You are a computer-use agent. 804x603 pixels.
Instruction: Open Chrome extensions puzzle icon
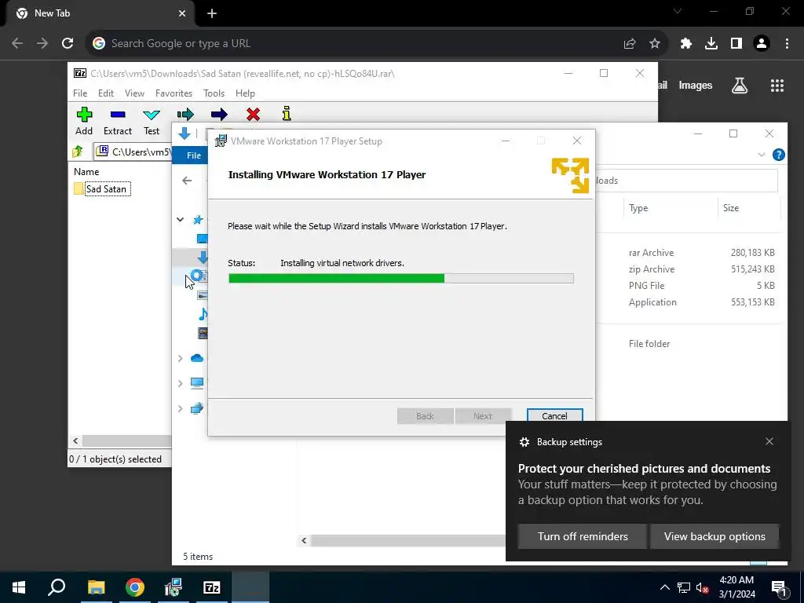[x=685, y=44]
